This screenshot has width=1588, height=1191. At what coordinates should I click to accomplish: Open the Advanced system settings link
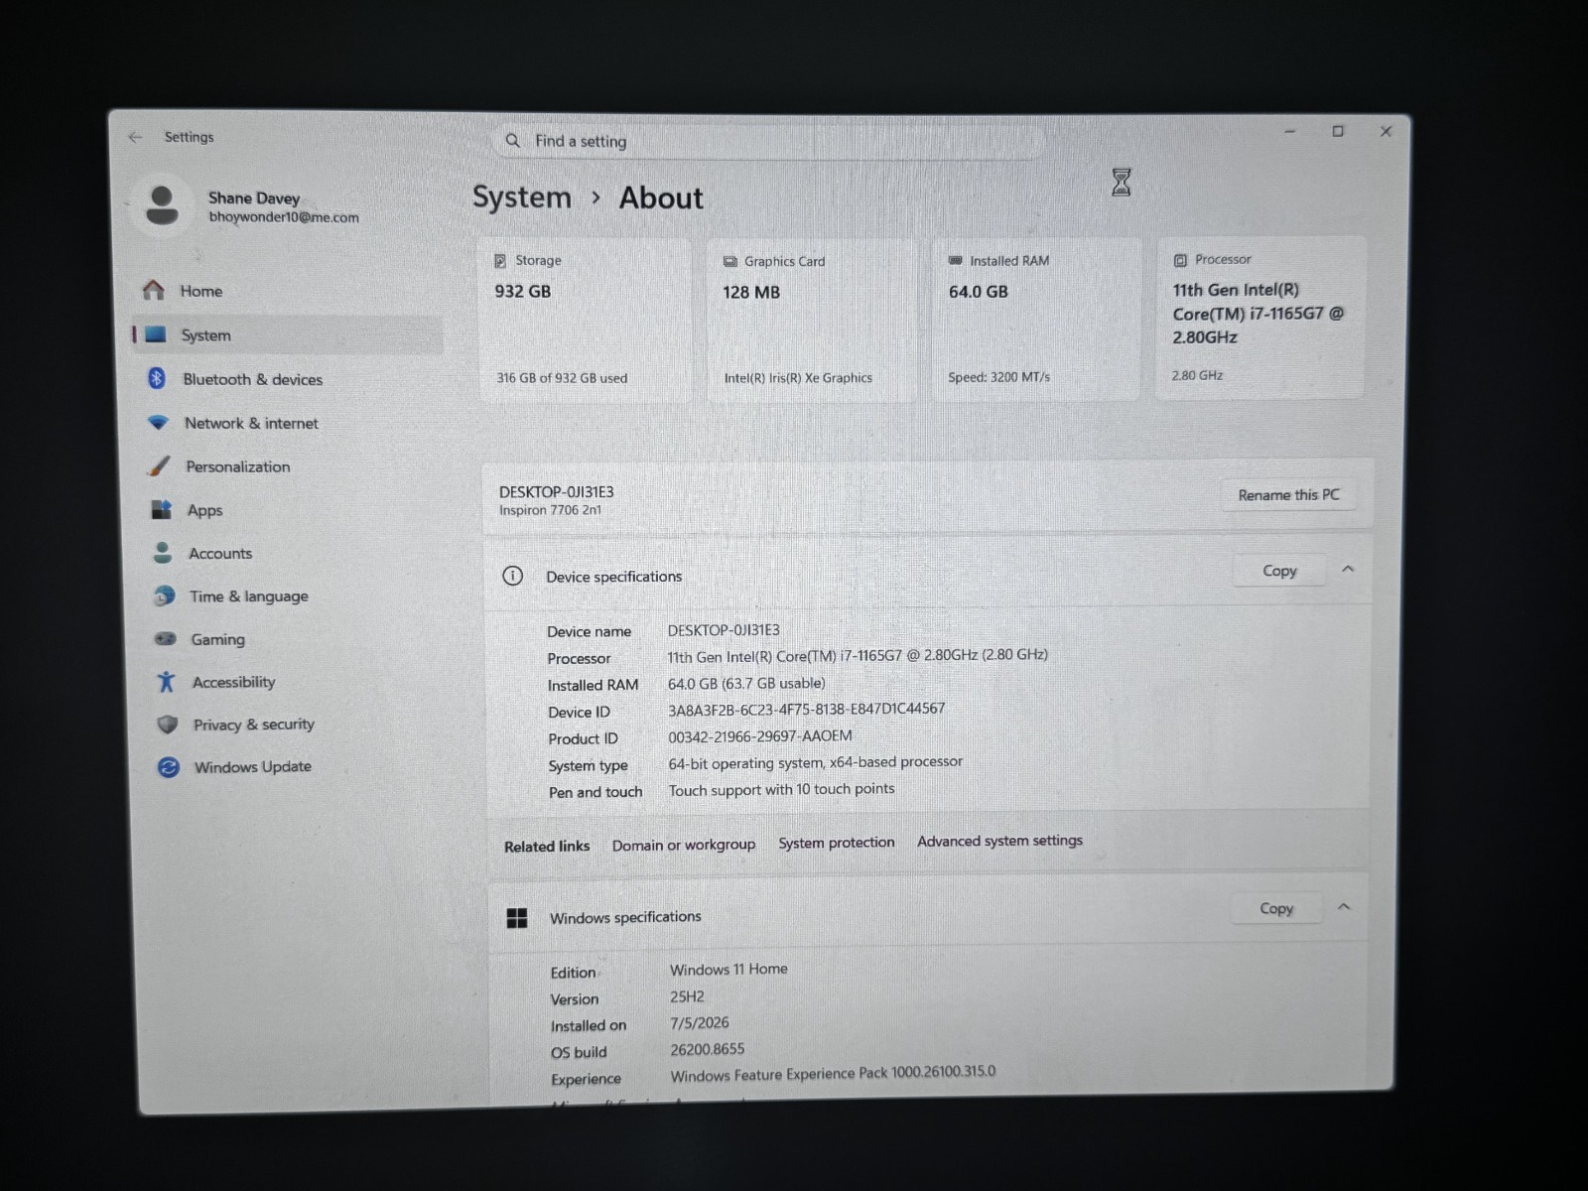coord(999,841)
